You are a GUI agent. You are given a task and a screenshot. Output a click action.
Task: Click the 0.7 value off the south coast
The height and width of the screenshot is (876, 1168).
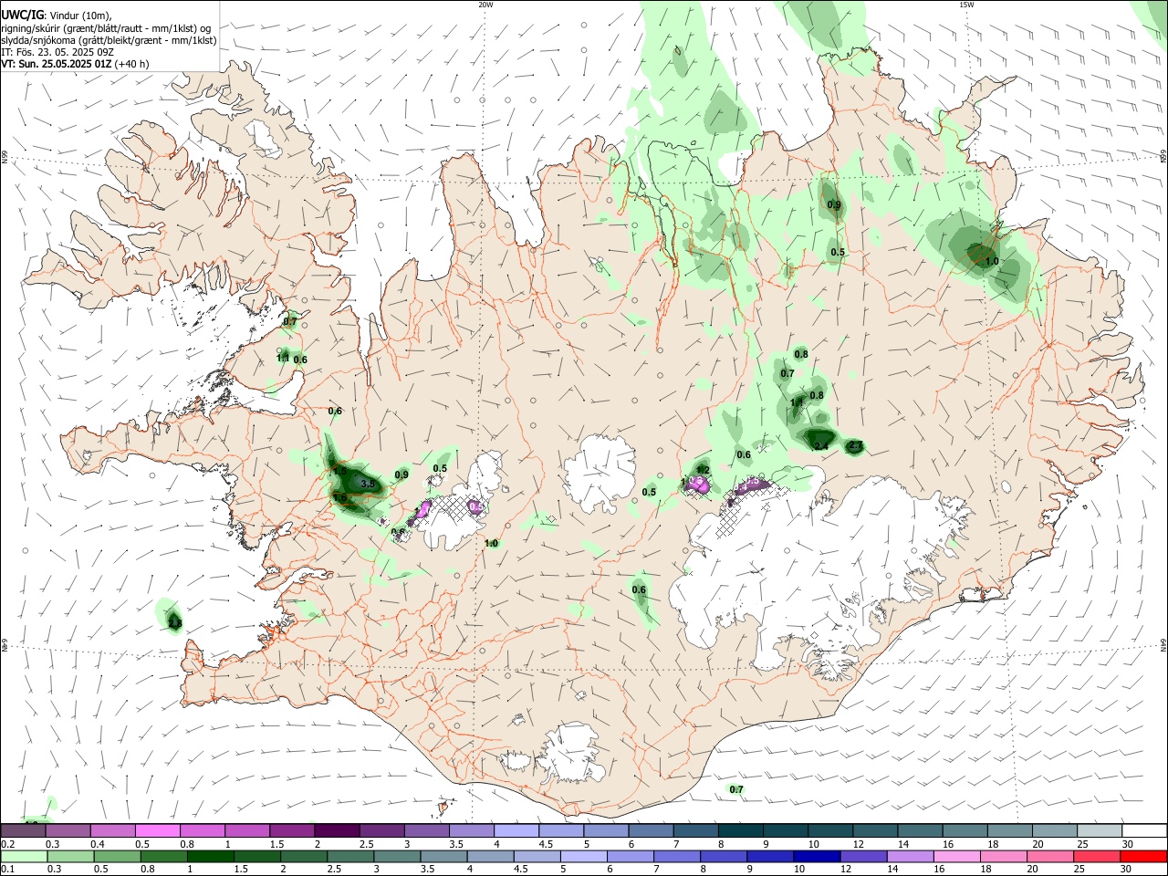(x=736, y=789)
